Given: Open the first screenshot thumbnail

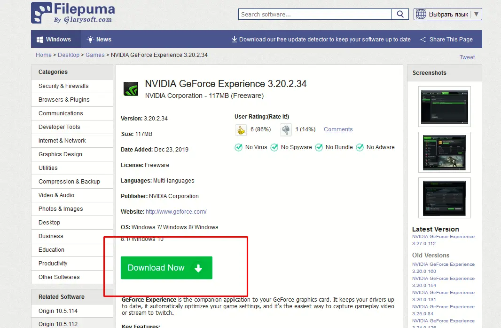Looking at the screenshot, I should [x=445, y=106].
